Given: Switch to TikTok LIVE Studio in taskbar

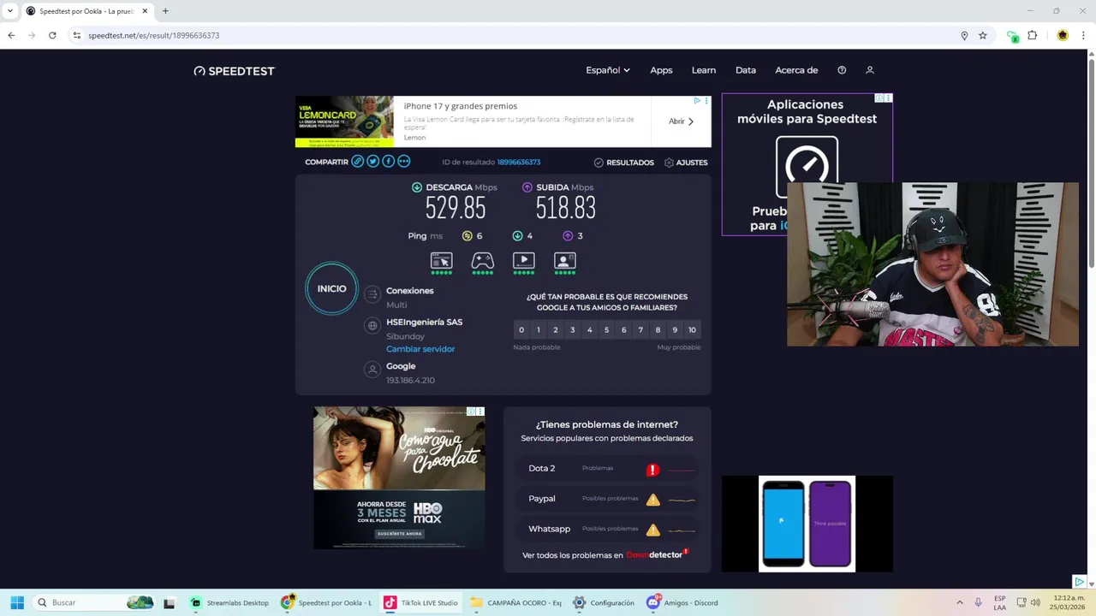Looking at the screenshot, I should pos(421,602).
